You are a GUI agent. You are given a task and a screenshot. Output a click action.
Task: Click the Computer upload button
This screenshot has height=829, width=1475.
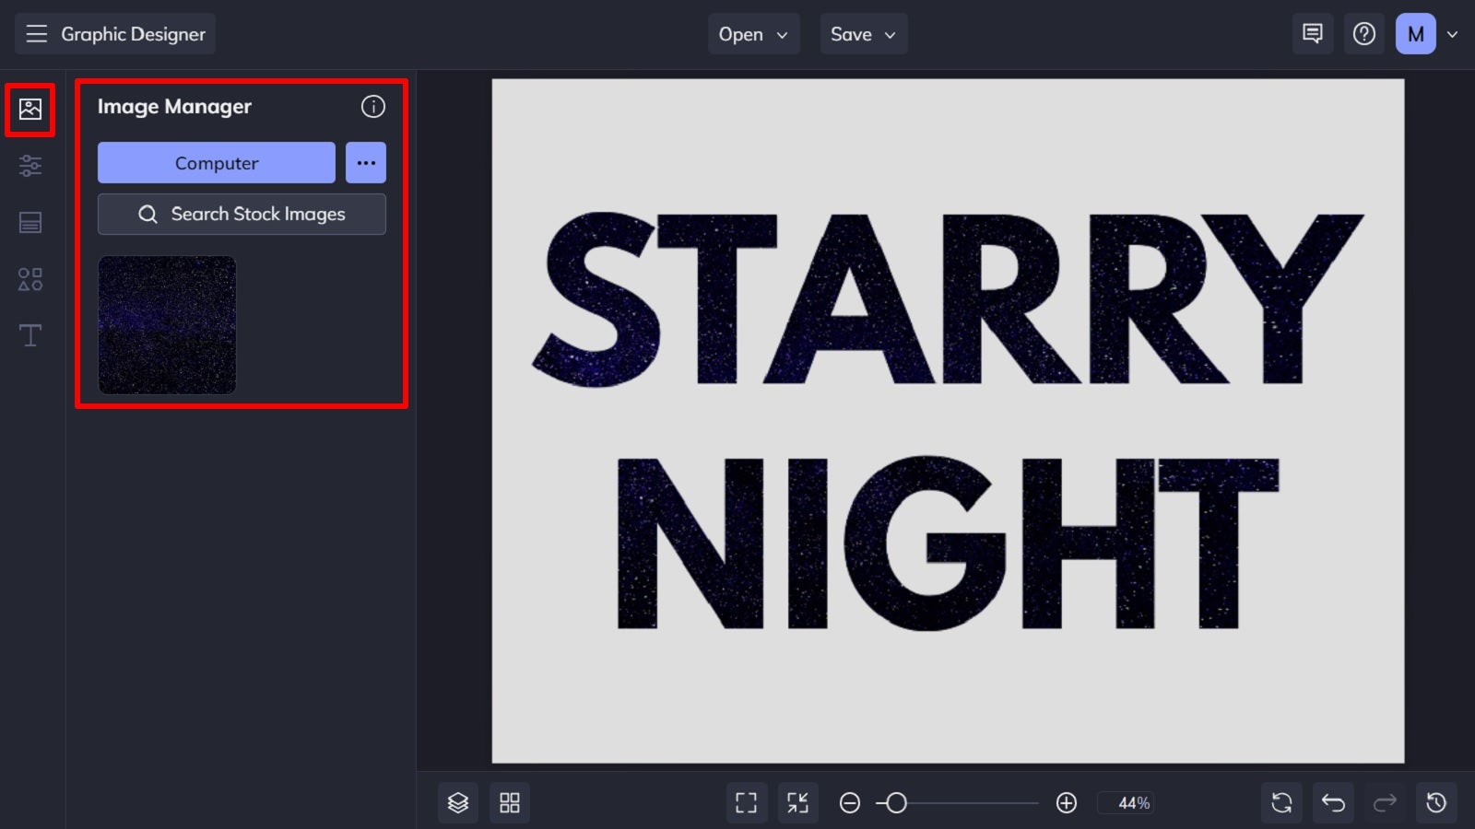click(x=216, y=163)
